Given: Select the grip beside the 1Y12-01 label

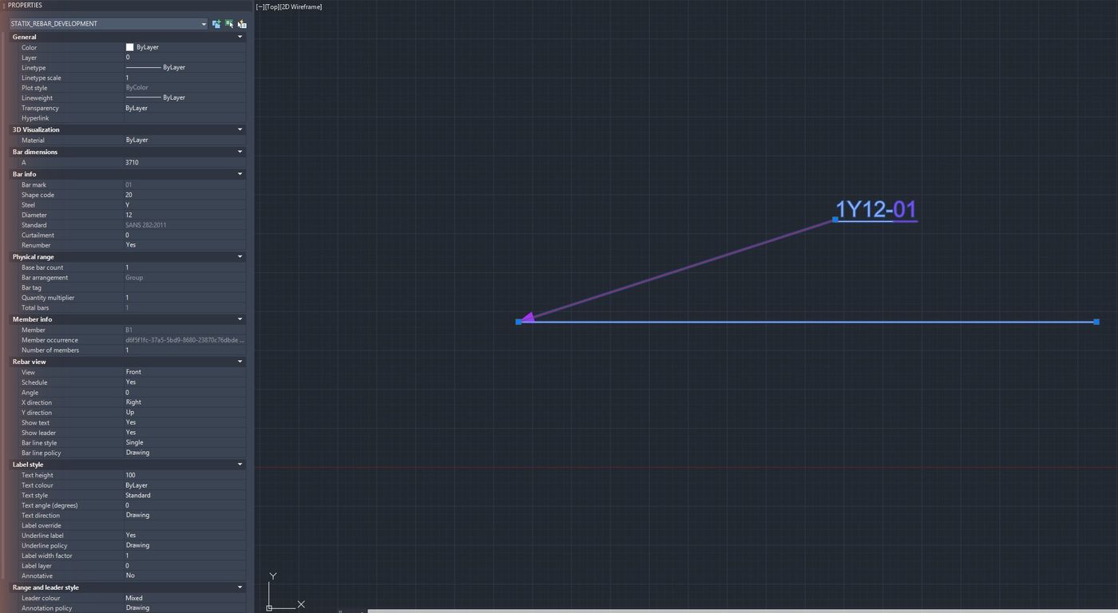Looking at the screenshot, I should point(835,219).
